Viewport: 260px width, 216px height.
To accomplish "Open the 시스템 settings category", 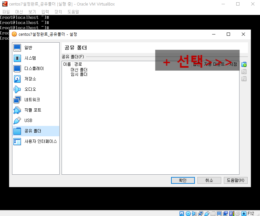I will 36,58.
